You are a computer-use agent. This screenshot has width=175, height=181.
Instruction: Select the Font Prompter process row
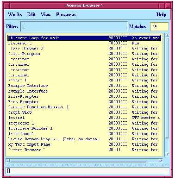tap(84, 102)
